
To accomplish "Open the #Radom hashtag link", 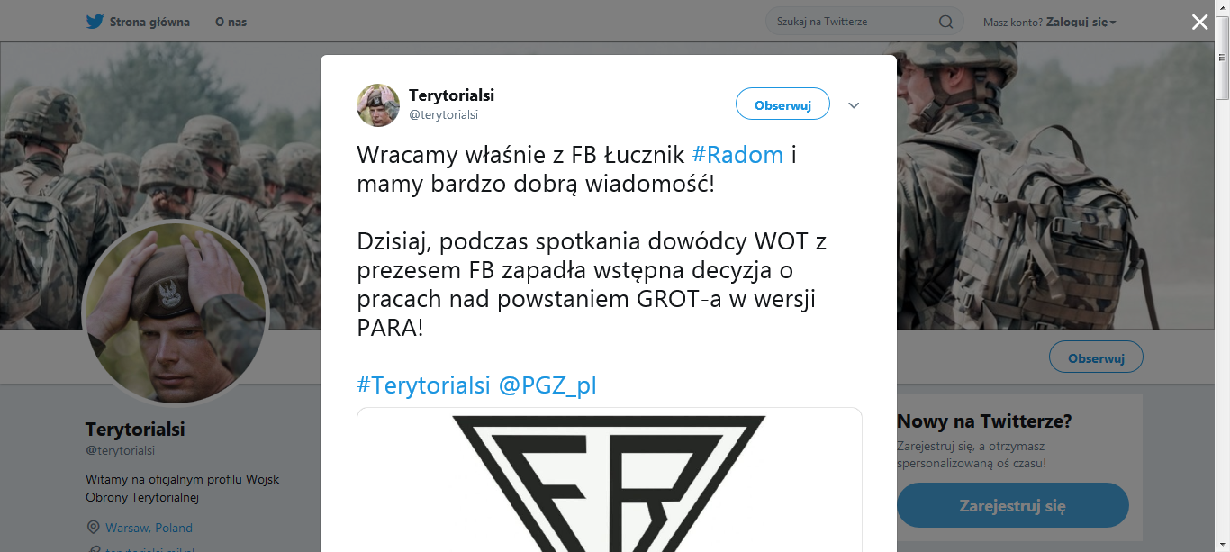I will click(737, 155).
